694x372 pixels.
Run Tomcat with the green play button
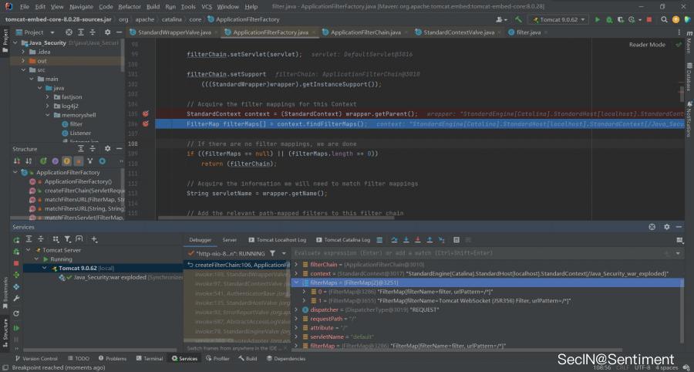pyautogui.click(x=598, y=19)
